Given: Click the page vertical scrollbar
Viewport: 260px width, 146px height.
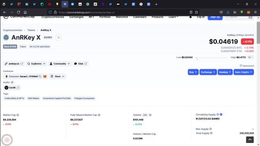Looking at the screenshot, I should [x=258, y=33].
